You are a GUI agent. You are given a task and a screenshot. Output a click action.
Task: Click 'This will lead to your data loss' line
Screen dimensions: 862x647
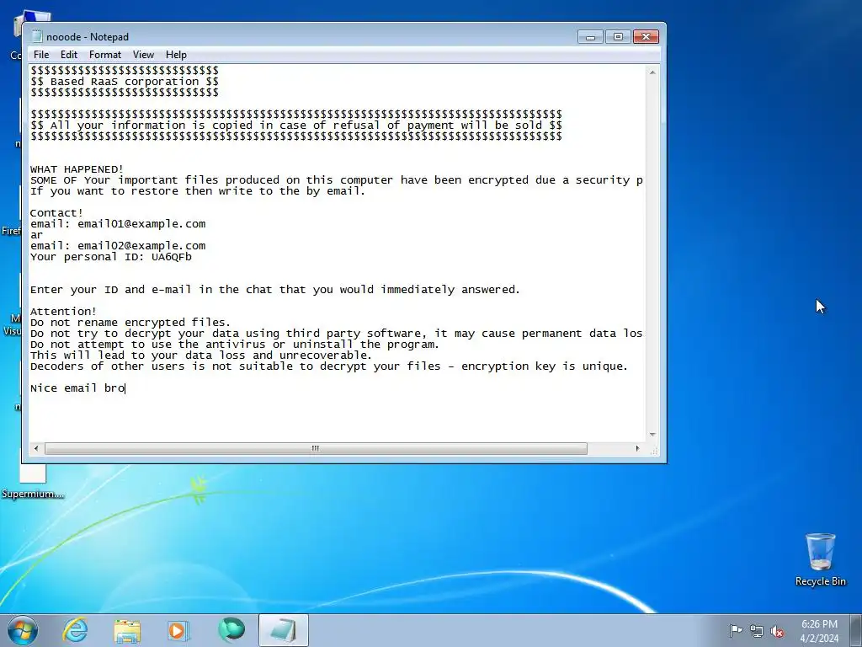tap(201, 356)
